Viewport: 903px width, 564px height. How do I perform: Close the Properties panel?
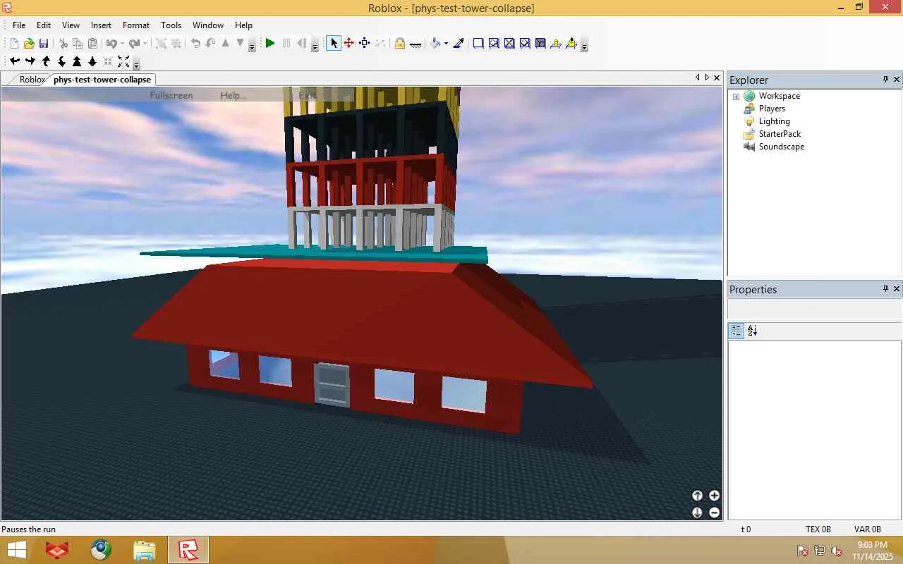pyautogui.click(x=897, y=289)
